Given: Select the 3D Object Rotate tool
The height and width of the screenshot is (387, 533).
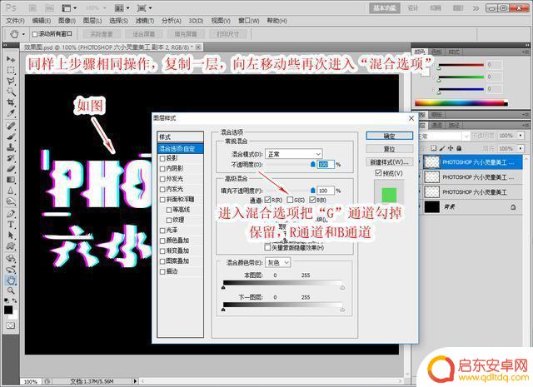Looking at the screenshot, I should click(x=11, y=259).
